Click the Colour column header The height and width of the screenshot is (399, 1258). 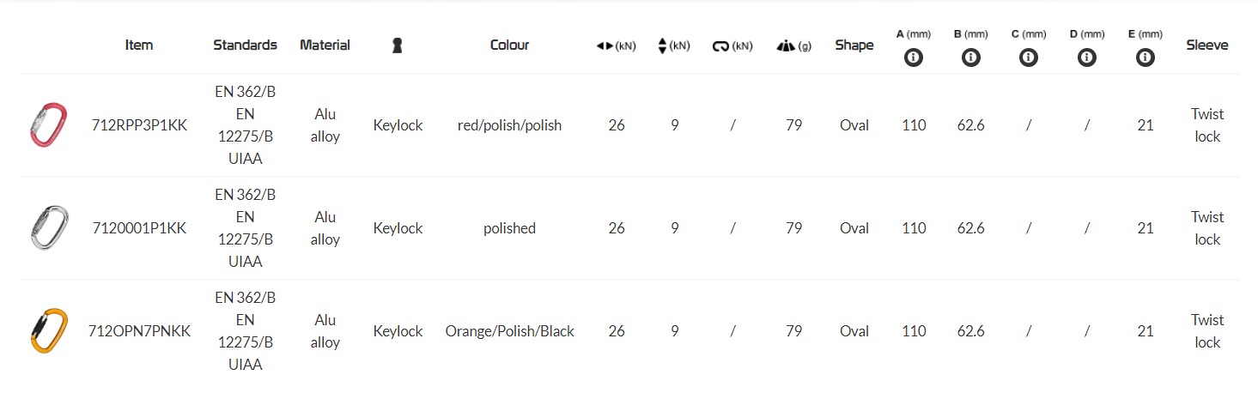tap(509, 45)
